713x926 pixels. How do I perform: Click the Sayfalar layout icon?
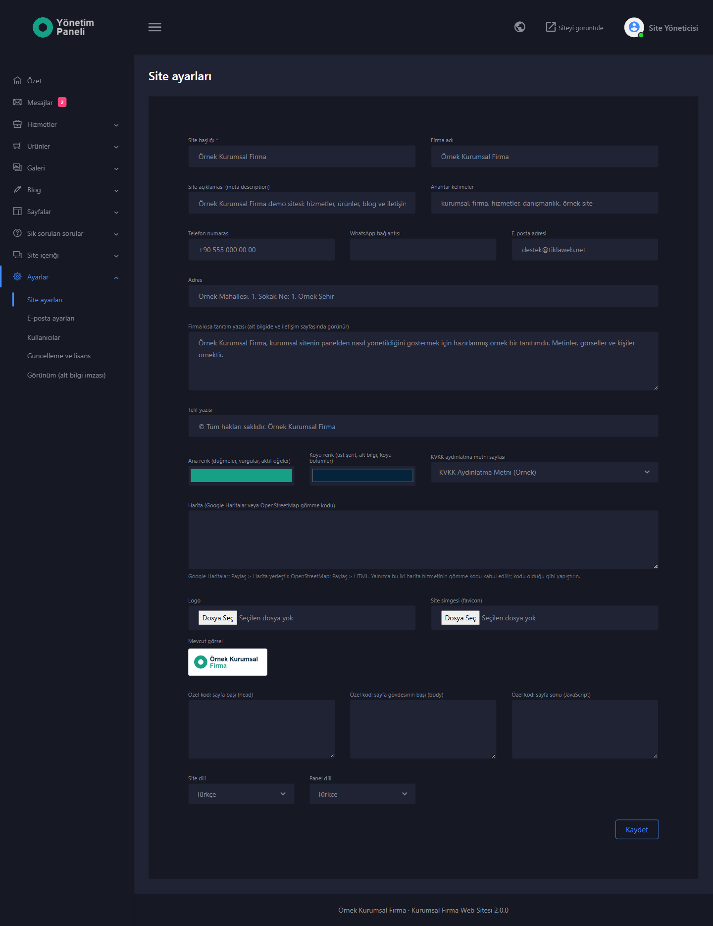coord(17,211)
